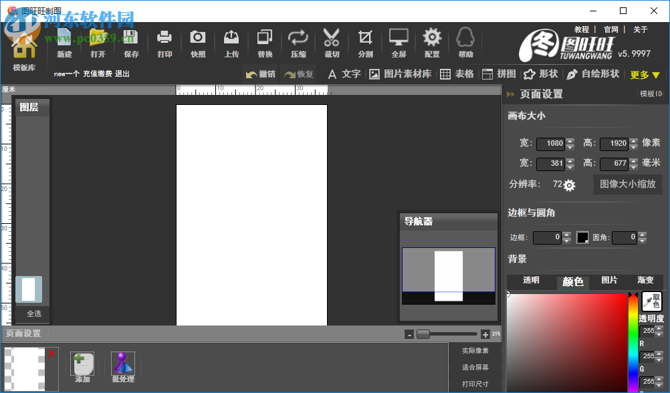Expand the 更多 more dropdown
The height and width of the screenshot is (393, 670).
click(645, 75)
